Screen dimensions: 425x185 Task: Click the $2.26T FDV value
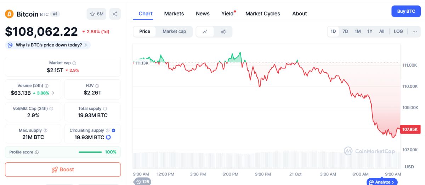93,93
